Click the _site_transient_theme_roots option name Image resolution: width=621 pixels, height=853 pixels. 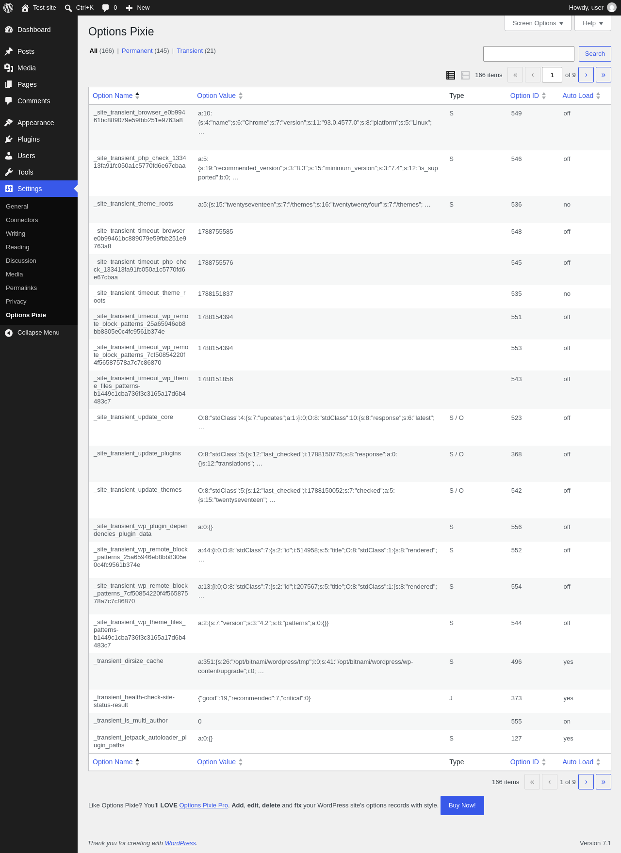[x=133, y=204]
